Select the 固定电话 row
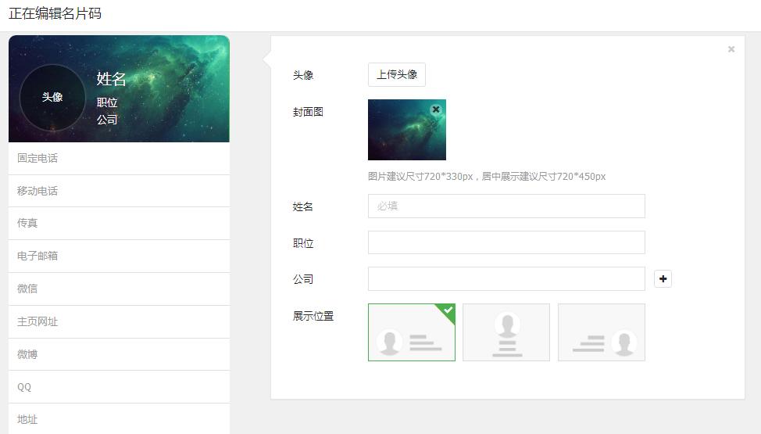This screenshot has height=434, width=761. click(x=119, y=159)
